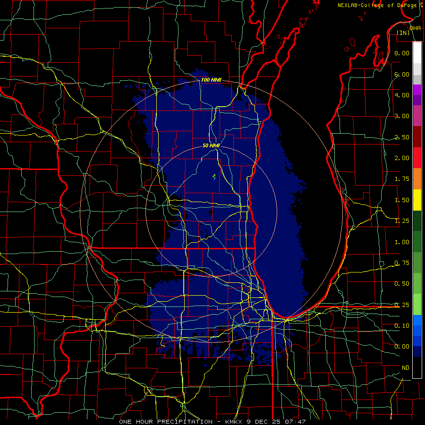The image size is (425, 425).
Task: Select the 1.75 legend value
Action: pos(401,179)
